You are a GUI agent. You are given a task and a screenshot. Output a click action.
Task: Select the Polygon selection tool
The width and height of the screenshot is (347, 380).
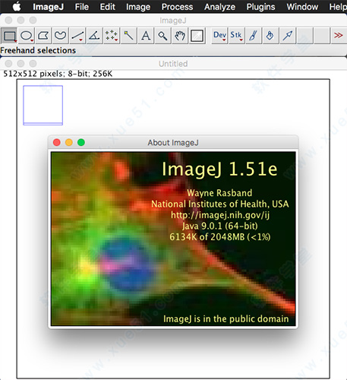43,36
